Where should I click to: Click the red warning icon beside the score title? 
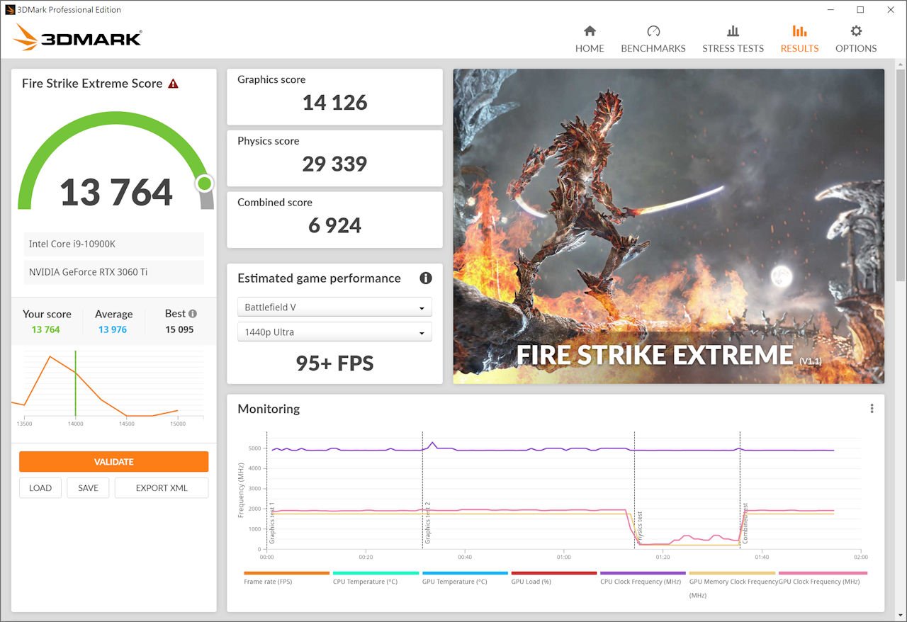(x=173, y=84)
